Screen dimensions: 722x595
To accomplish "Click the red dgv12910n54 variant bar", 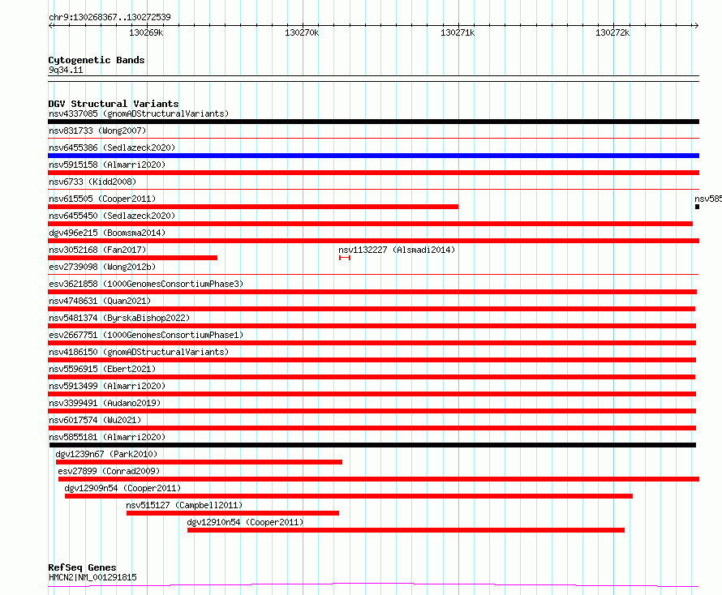I will pos(406,530).
